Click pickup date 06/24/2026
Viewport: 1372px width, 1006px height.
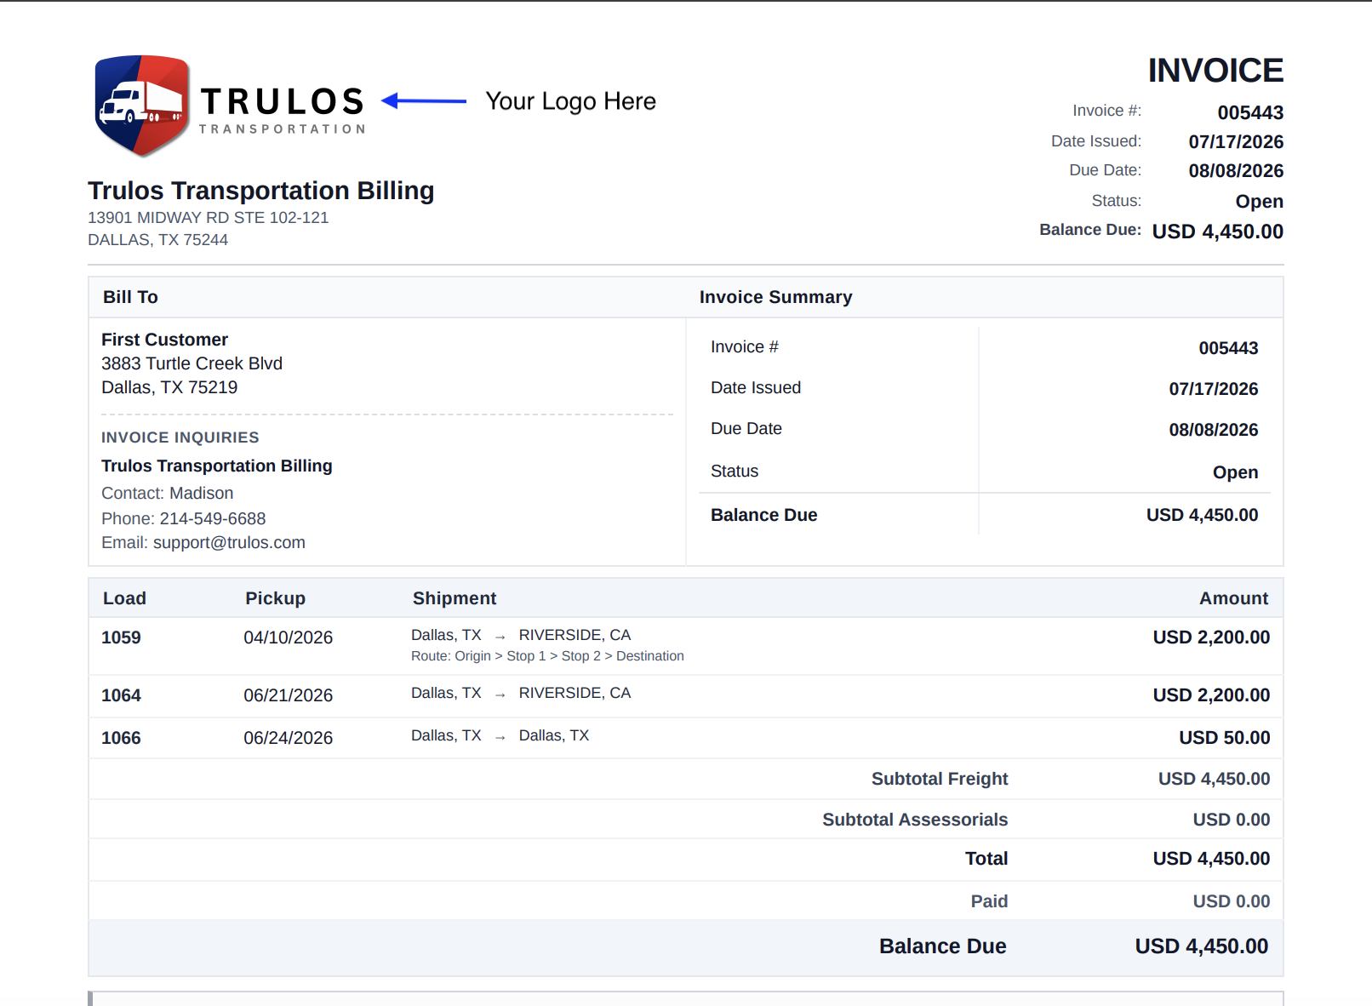(288, 738)
